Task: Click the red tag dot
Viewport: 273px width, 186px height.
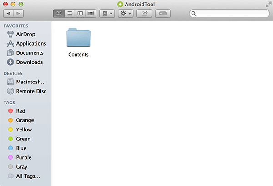Action: point(10,111)
